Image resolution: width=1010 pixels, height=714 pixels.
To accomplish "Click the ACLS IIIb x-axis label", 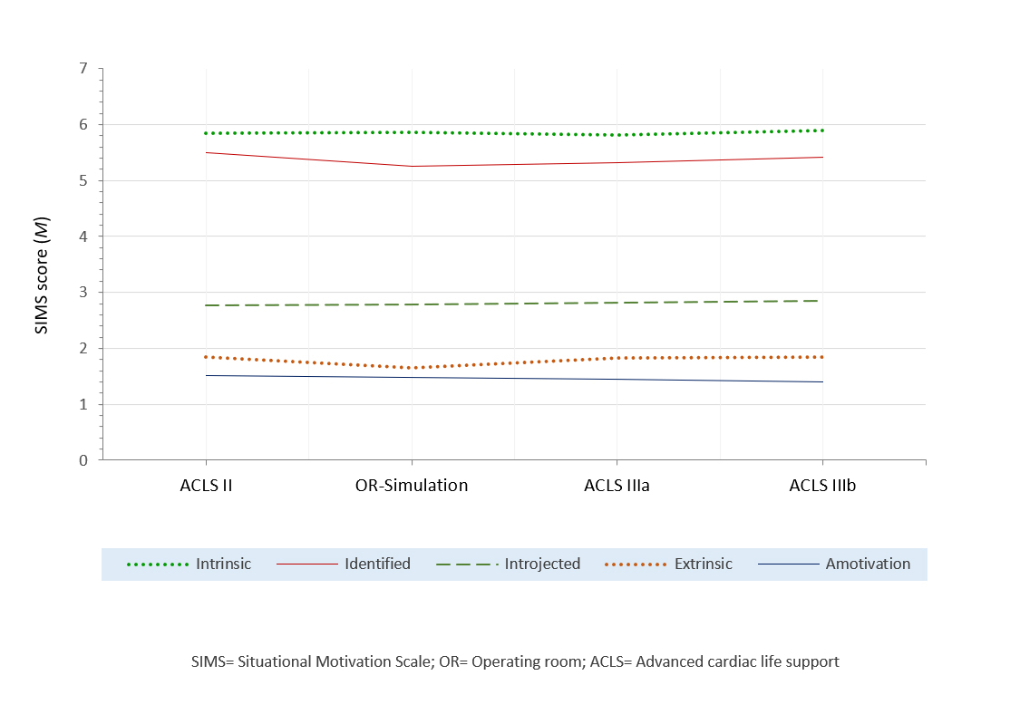I will coord(822,486).
